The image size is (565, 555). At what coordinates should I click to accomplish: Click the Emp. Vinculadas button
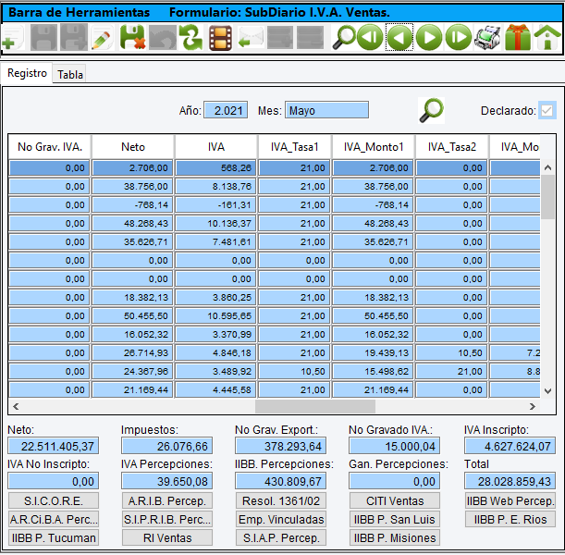pyautogui.click(x=281, y=519)
